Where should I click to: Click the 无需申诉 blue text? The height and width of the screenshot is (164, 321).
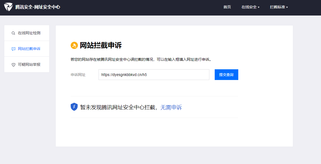[x=171, y=107]
